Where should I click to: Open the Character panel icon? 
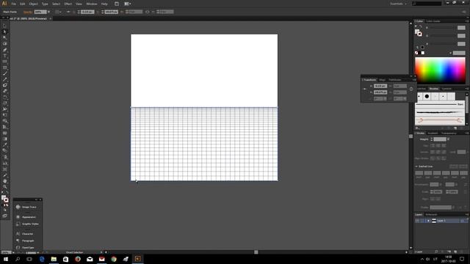click(x=18, y=234)
